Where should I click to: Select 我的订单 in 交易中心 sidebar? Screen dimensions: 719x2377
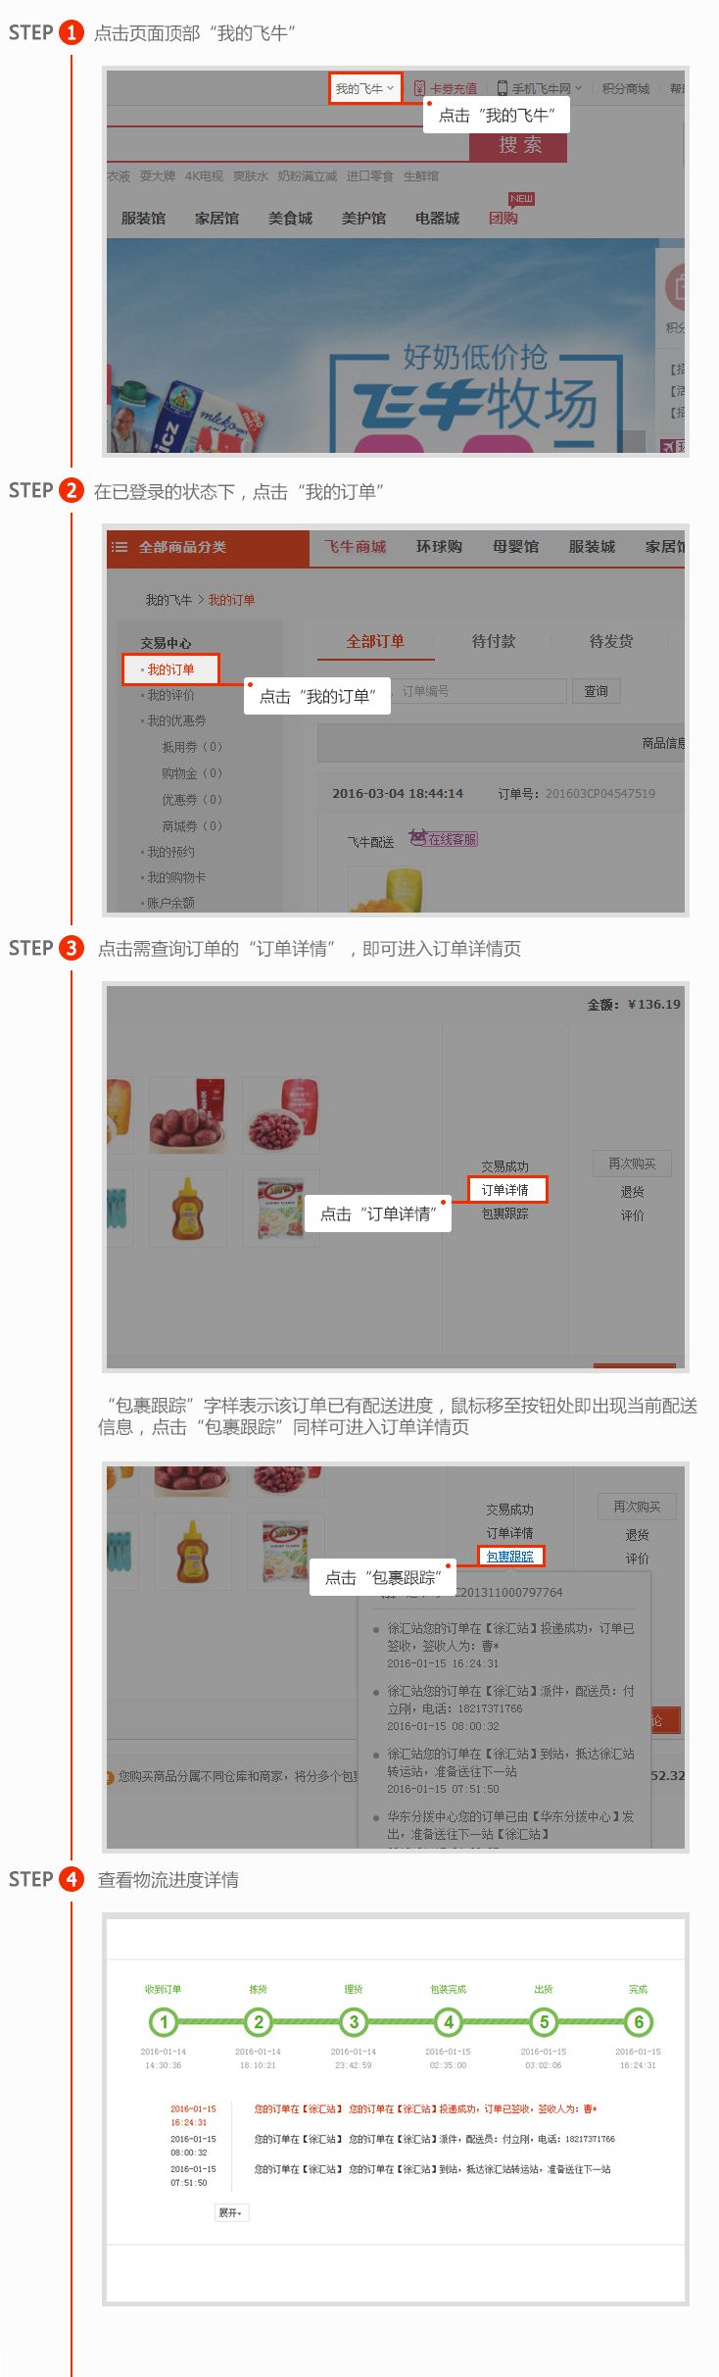point(170,669)
